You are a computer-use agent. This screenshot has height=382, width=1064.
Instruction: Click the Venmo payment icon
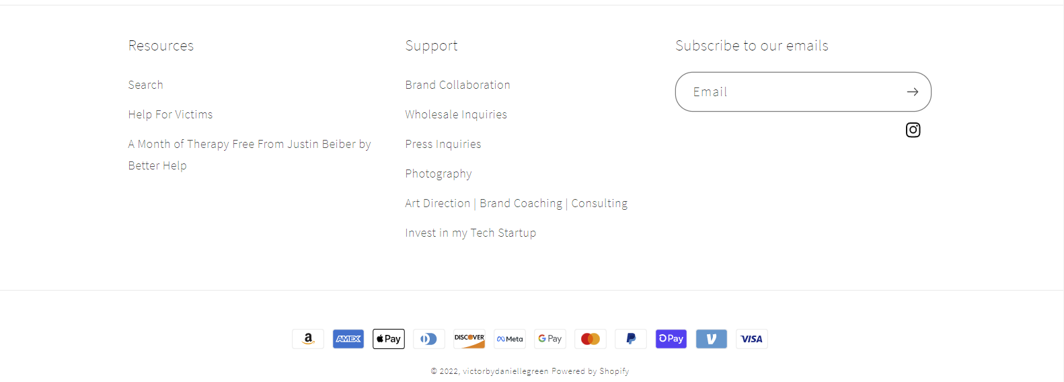[712, 339]
